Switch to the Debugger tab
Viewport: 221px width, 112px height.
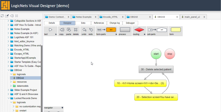coord(130,23)
